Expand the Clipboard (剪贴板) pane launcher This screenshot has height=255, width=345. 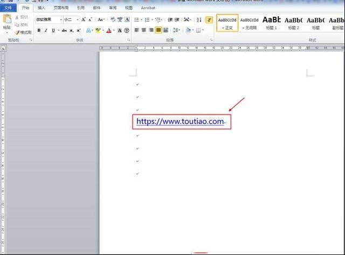(31, 40)
